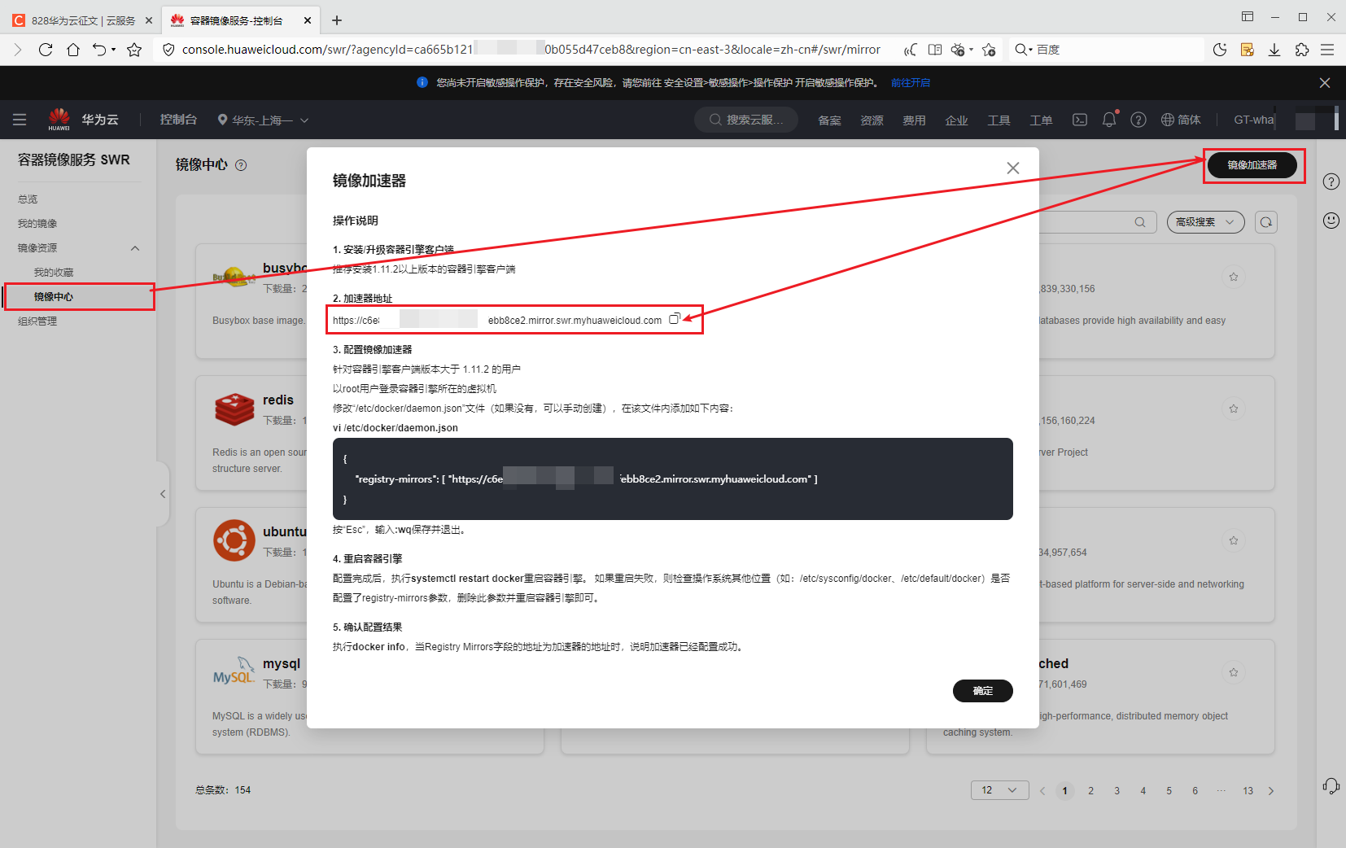Open the browser downloads icon
The height and width of the screenshot is (848, 1346).
tap(1274, 50)
